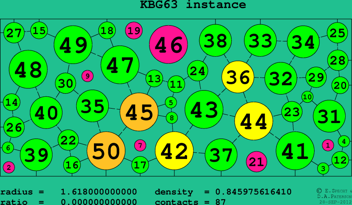This screenshot has width=352, height=205.
Task: Click the green circle numbered 34
Action: click(x=303, y=42)
